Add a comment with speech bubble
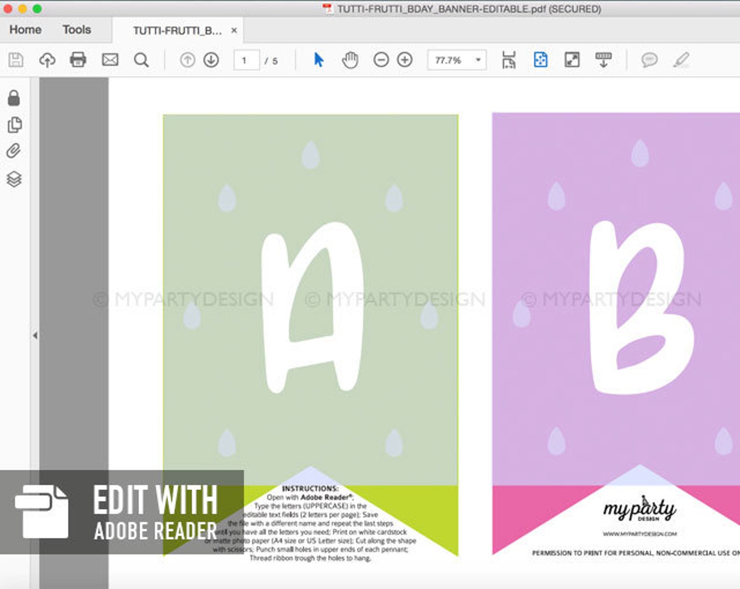 click(x=649, y=60)
